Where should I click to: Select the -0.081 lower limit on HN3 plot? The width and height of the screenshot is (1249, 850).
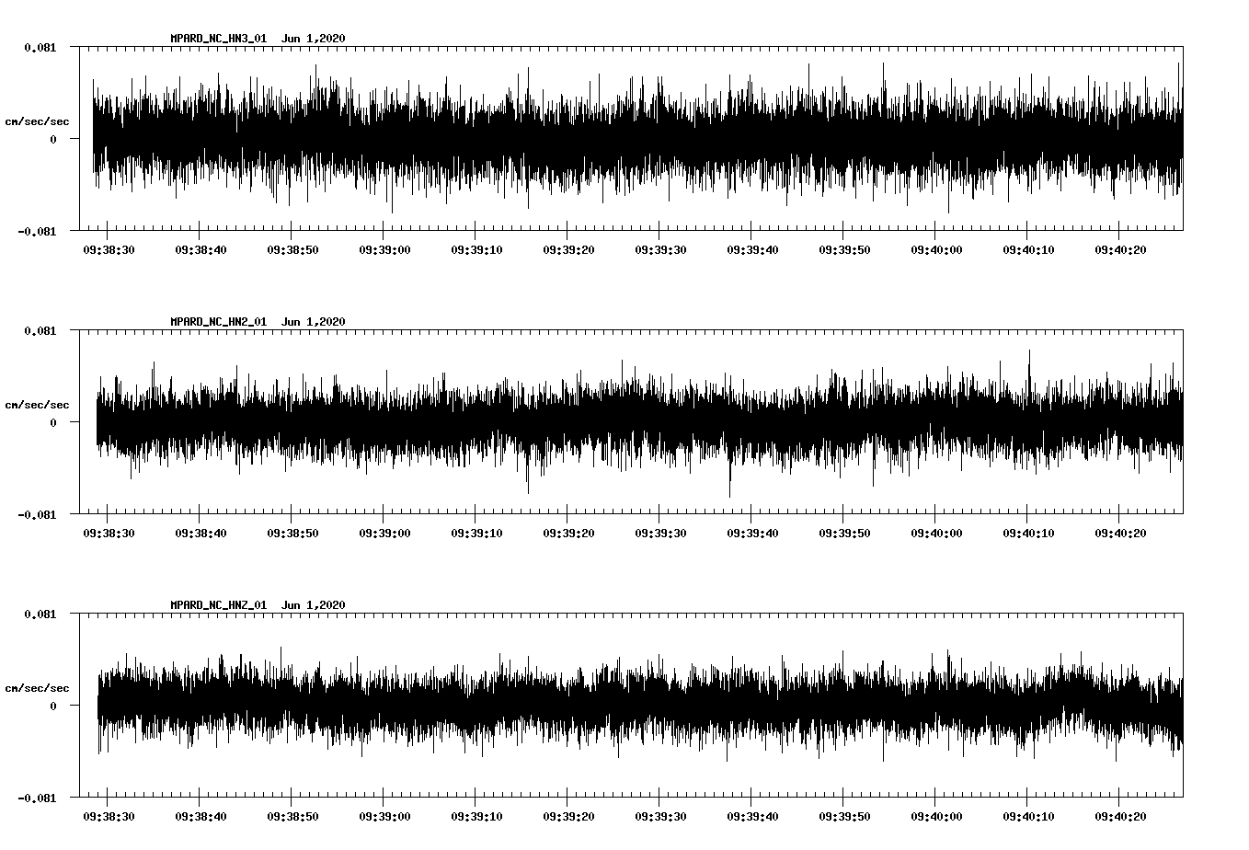37,232
